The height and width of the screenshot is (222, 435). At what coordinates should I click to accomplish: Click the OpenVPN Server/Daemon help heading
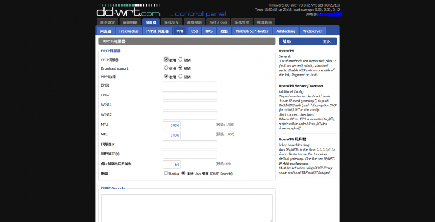300,86
